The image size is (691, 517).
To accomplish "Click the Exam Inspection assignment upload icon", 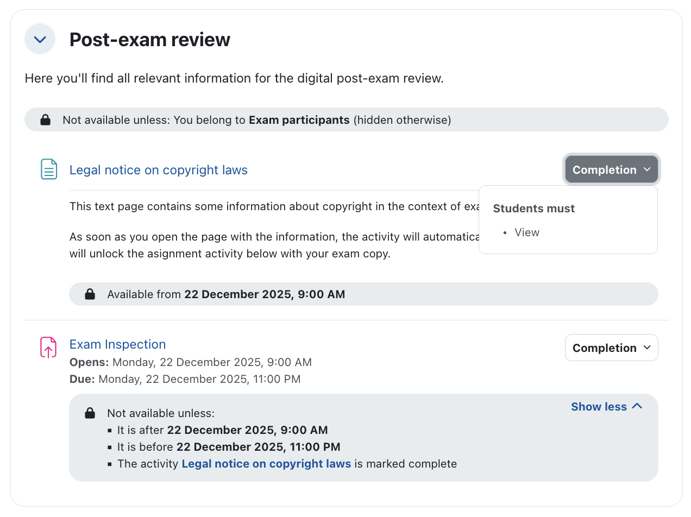I will 49,348.
